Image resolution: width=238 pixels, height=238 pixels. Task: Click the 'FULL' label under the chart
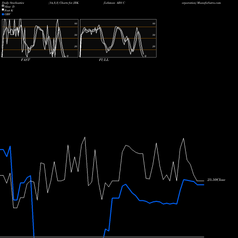(104, 60)
